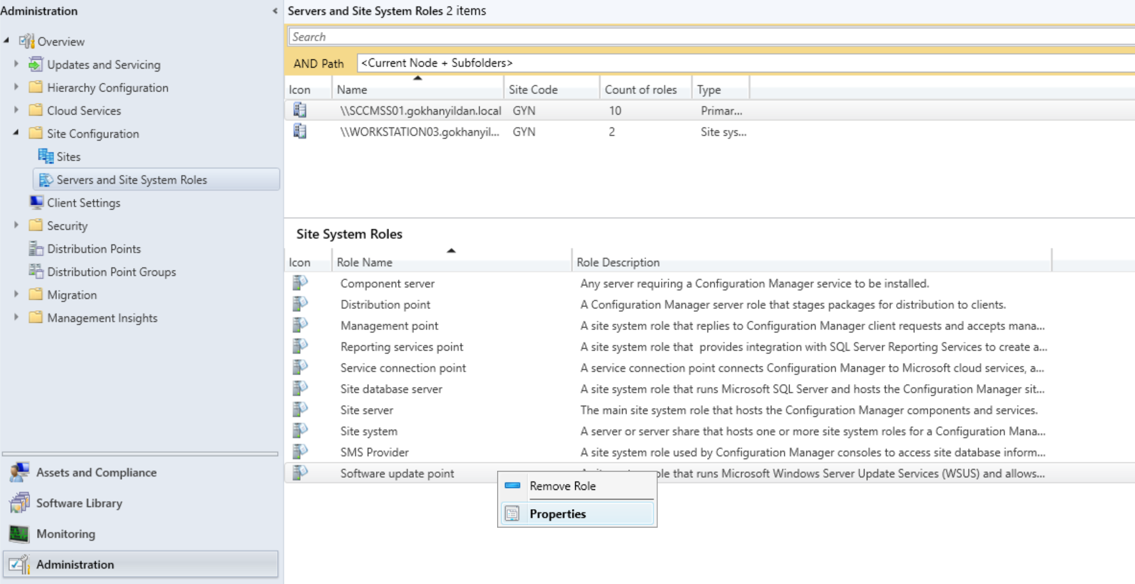Image resolution: width=1135 pixels, height=584 pixels.
Task: Sort servers by Type column header
Action: 720,90
